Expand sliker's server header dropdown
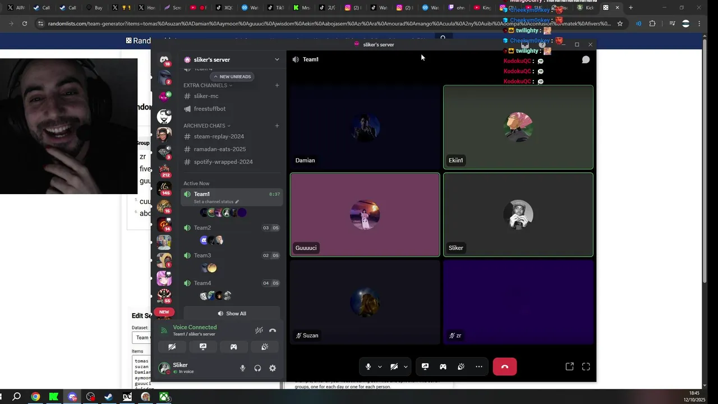718x404 pixels. [277, 59]
